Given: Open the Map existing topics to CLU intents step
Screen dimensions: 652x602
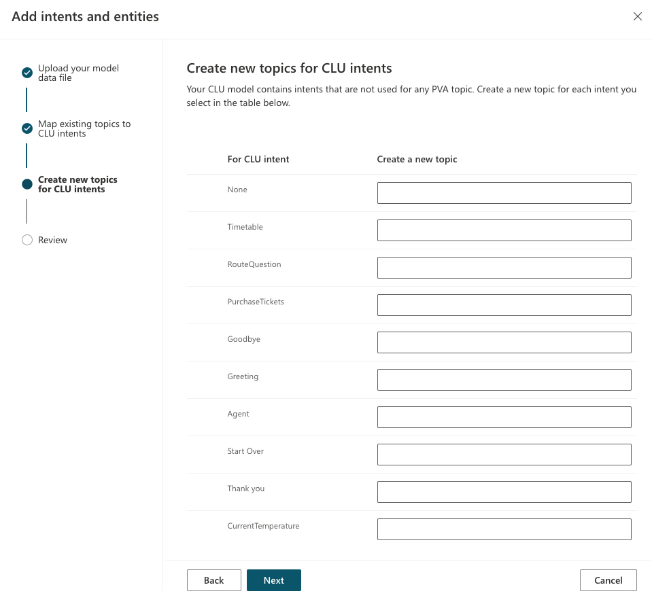Looking at the screenshot, I should 84,128.
